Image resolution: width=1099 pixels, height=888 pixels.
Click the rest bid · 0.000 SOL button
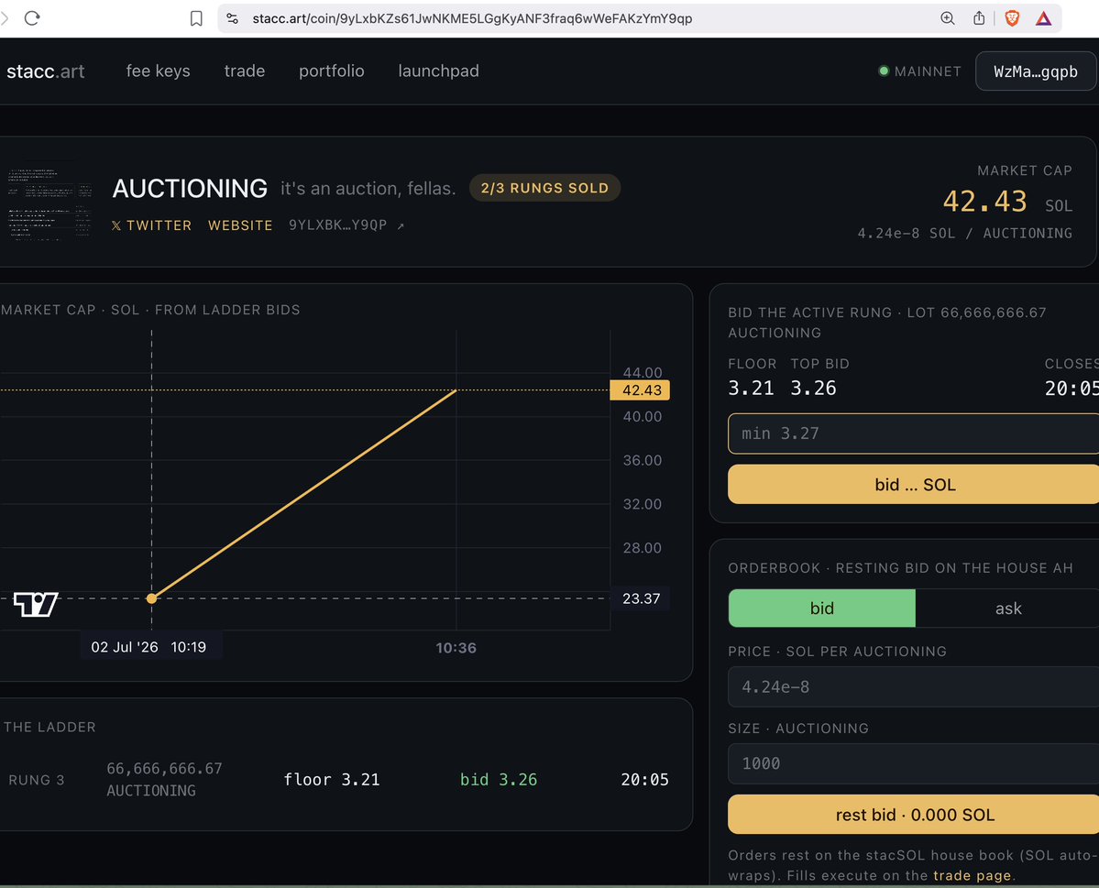(913, 815)
